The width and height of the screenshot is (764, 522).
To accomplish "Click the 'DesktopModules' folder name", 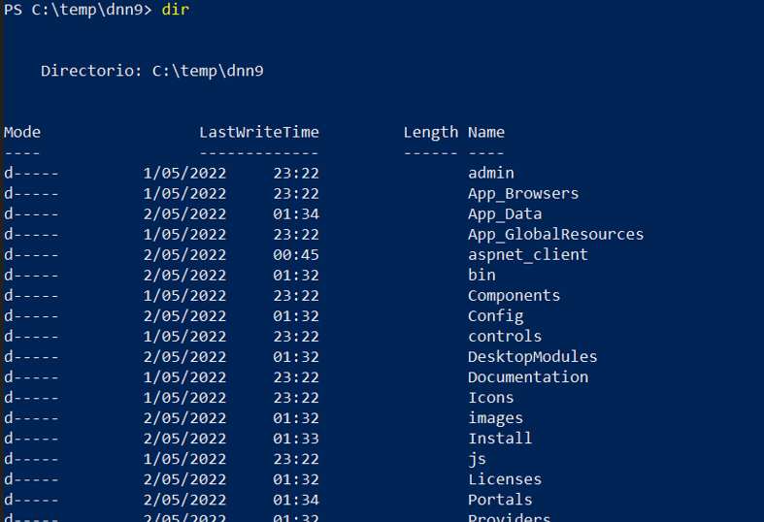I will 532,356.
